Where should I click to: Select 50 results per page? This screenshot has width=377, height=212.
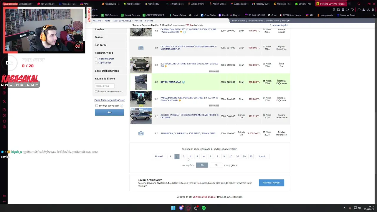(216, 165)
